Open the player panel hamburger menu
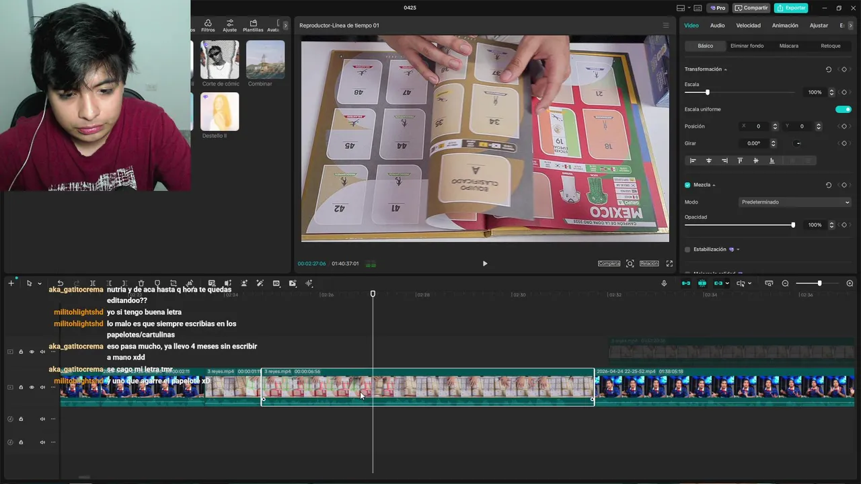This screenshot has width=861, height=484. pos(666,26)
